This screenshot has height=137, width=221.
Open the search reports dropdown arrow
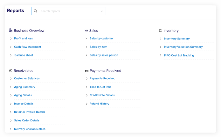(x=102, y=11)
